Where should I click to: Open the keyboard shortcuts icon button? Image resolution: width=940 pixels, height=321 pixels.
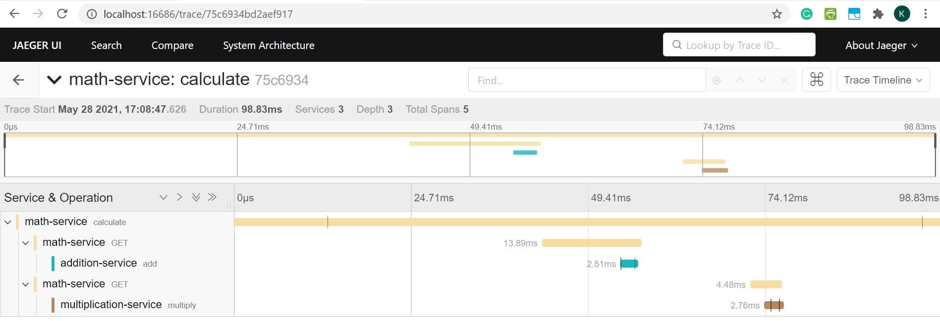pyautogui.click(x=816, y=80)
